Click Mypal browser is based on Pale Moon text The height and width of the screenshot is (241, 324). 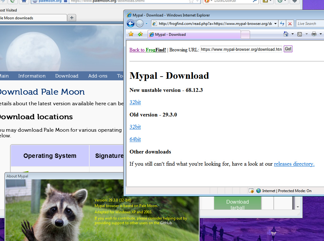[126, 206]
